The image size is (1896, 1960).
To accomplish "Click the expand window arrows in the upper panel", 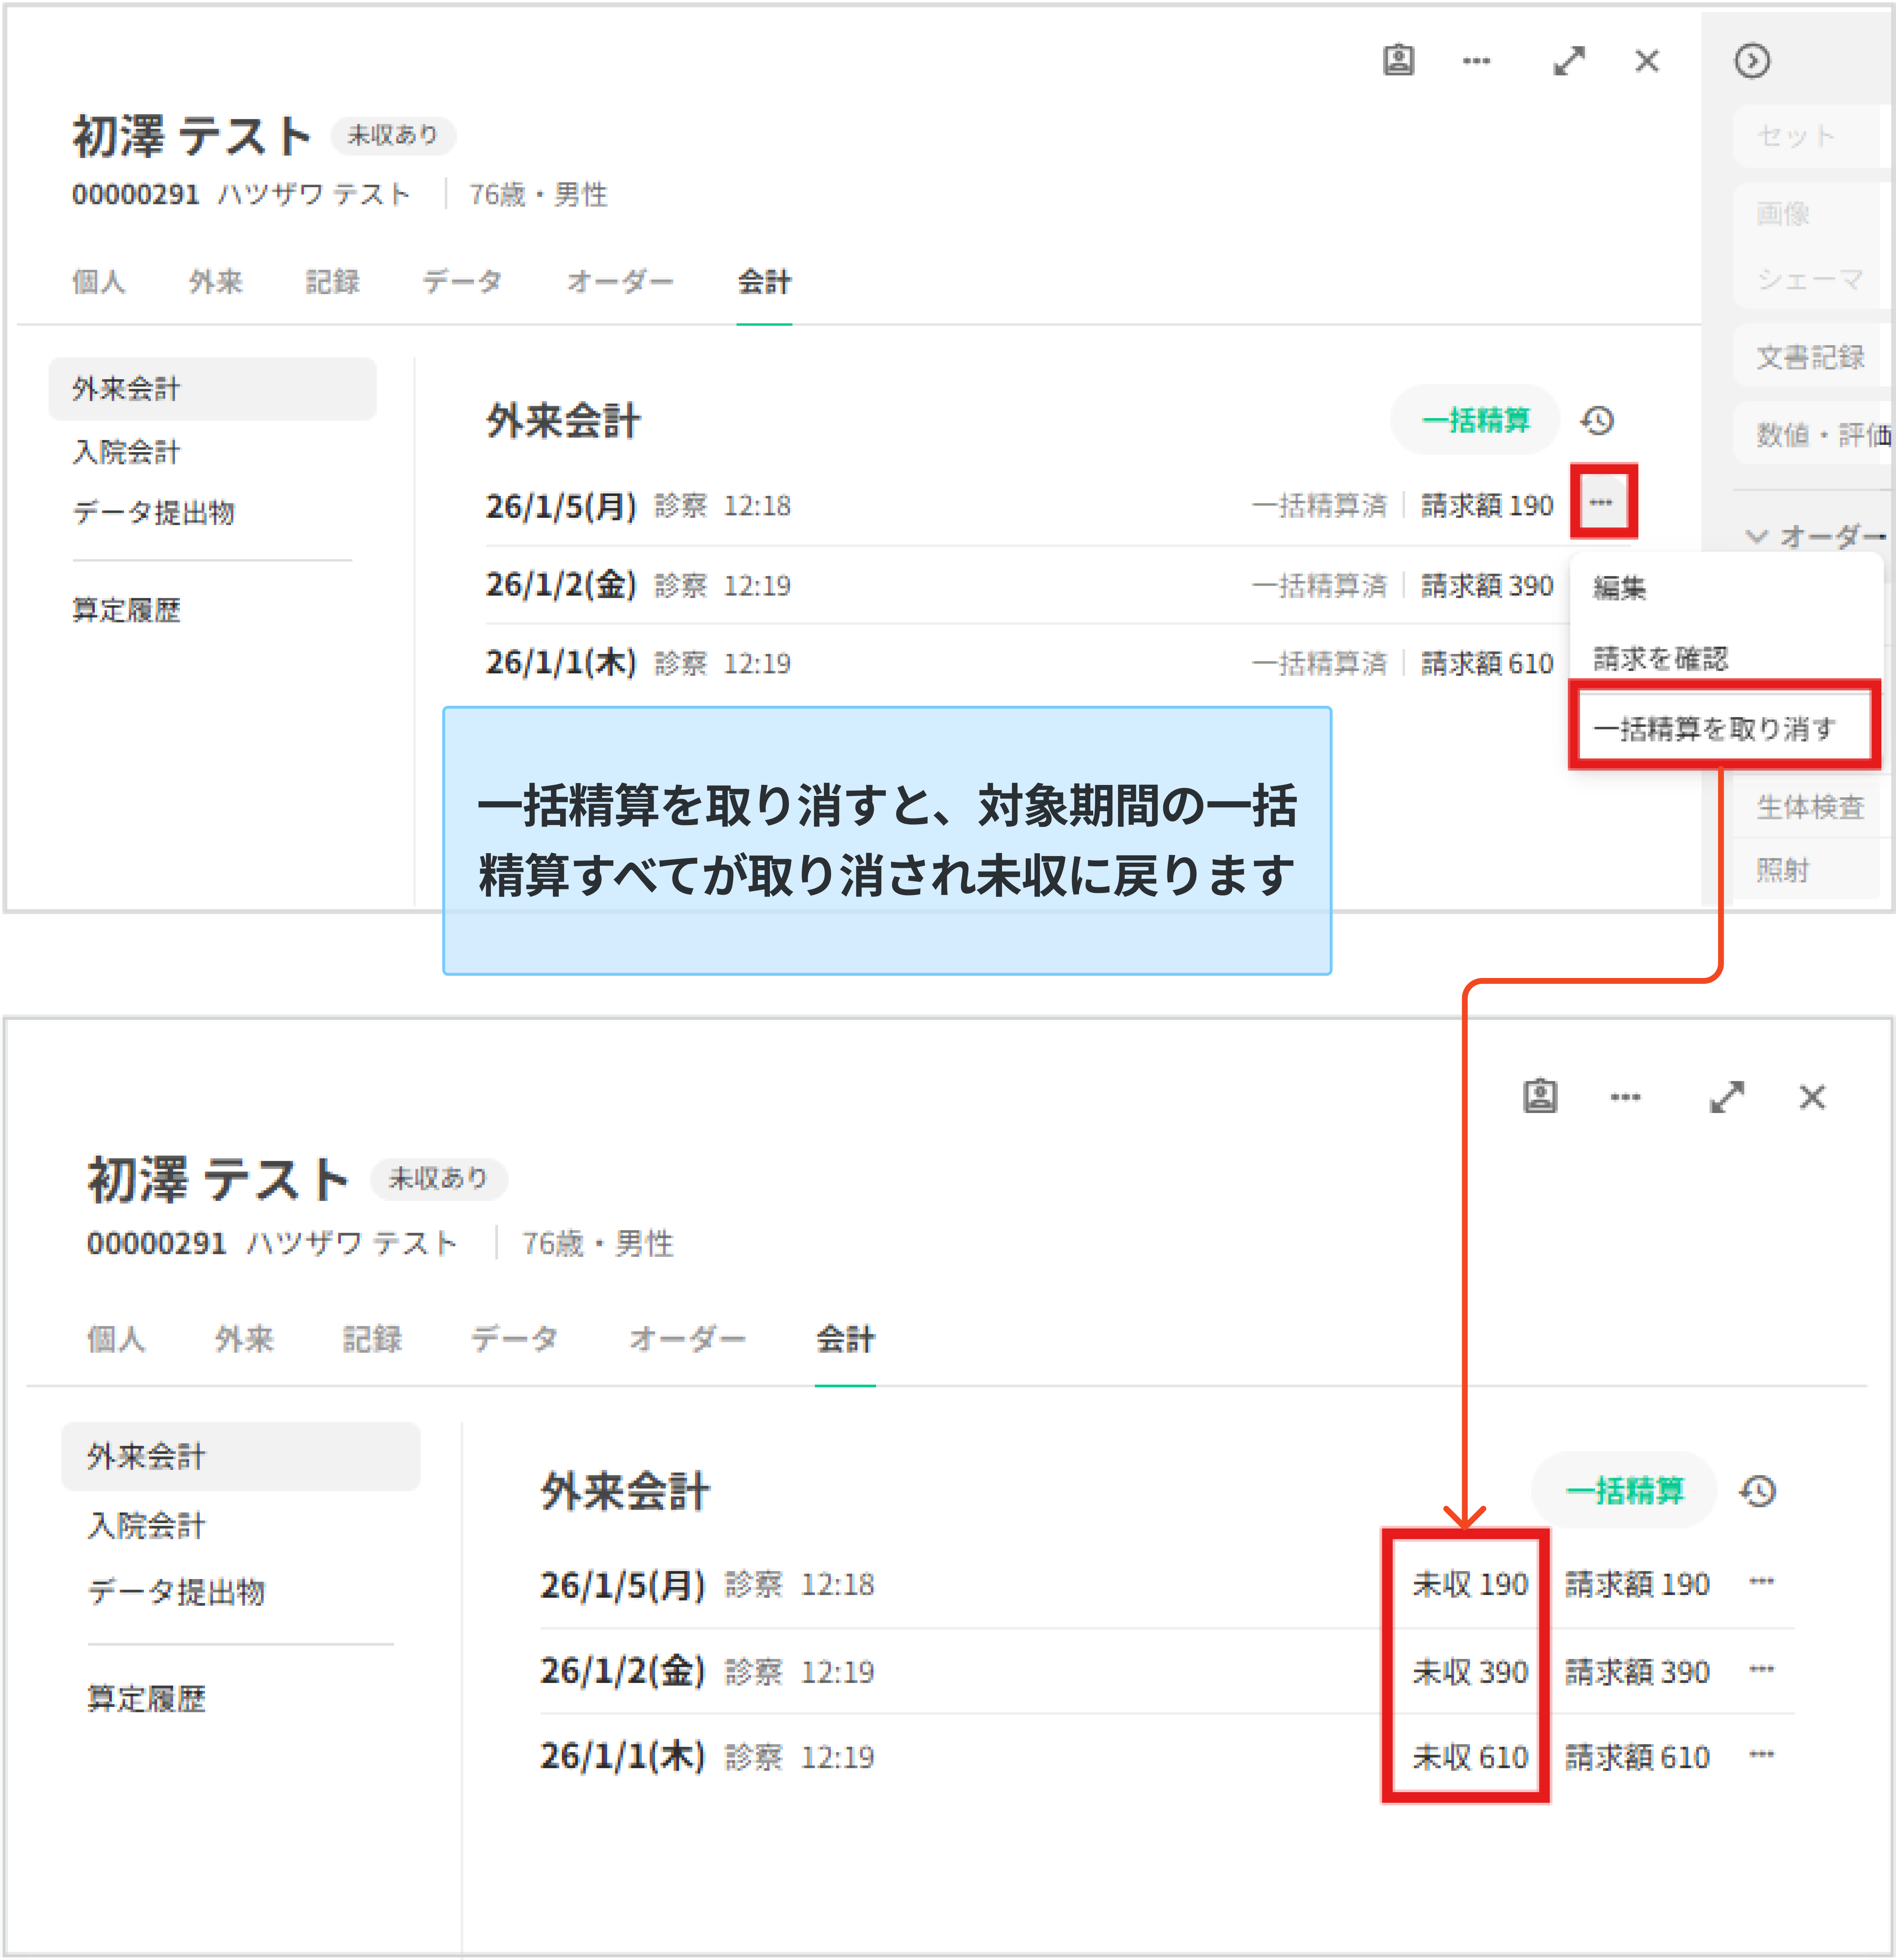I will 1569,61.
